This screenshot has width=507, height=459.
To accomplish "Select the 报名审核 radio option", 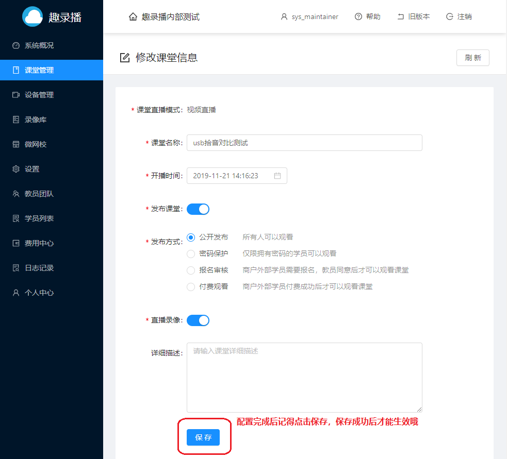I will pos(191,270).
